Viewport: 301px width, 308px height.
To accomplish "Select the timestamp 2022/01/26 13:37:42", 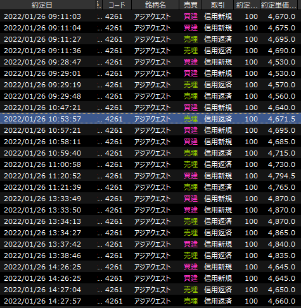I will pyautogui.click(x=42, y=244).
